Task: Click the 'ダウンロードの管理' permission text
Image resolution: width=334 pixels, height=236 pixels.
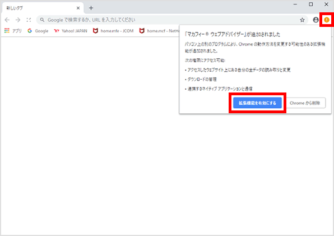Action: 202,79
